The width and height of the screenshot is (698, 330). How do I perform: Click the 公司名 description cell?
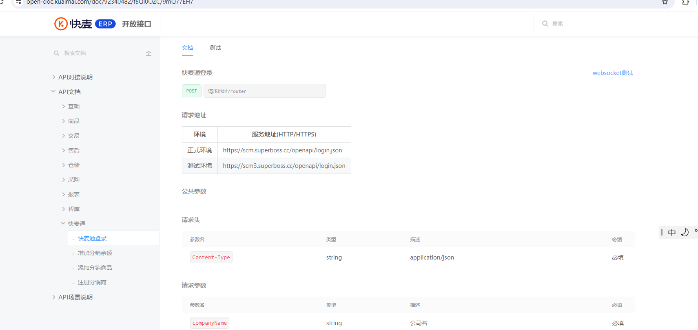[419, 323]
